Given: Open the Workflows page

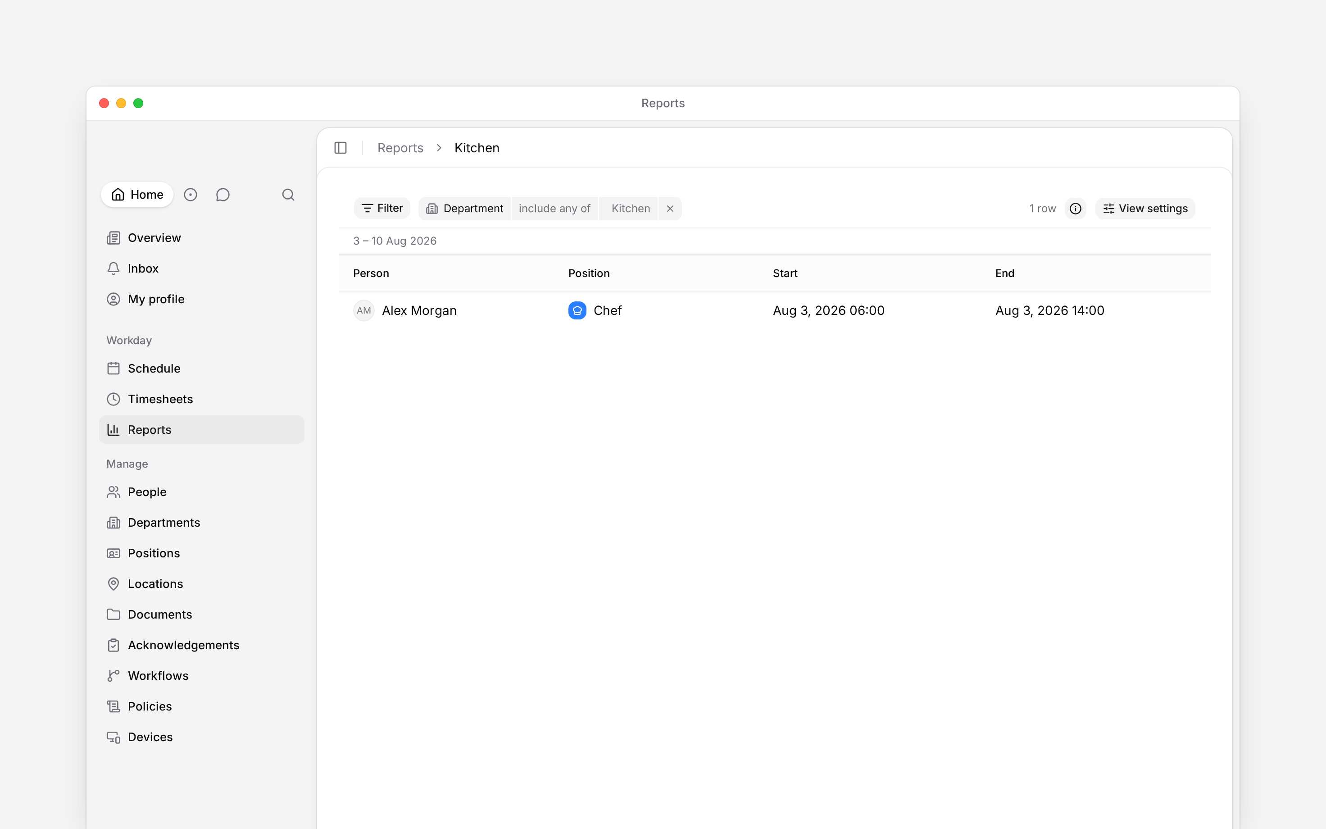Looking at the screenshot, I should (x=202, y=676).
